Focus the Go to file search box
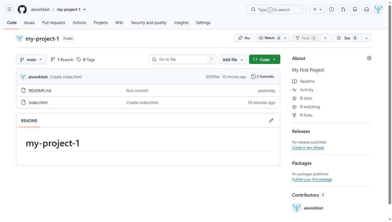Screen dimensions: 392x222 pos(183,59)
